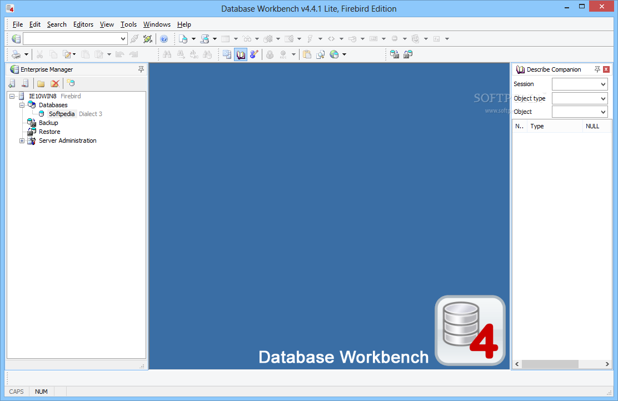Click the NULL column header
The image size is (618, 401).
click(x=596, y=126)
